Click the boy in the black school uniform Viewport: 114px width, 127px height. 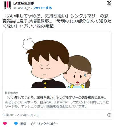(x=48, y=64)
